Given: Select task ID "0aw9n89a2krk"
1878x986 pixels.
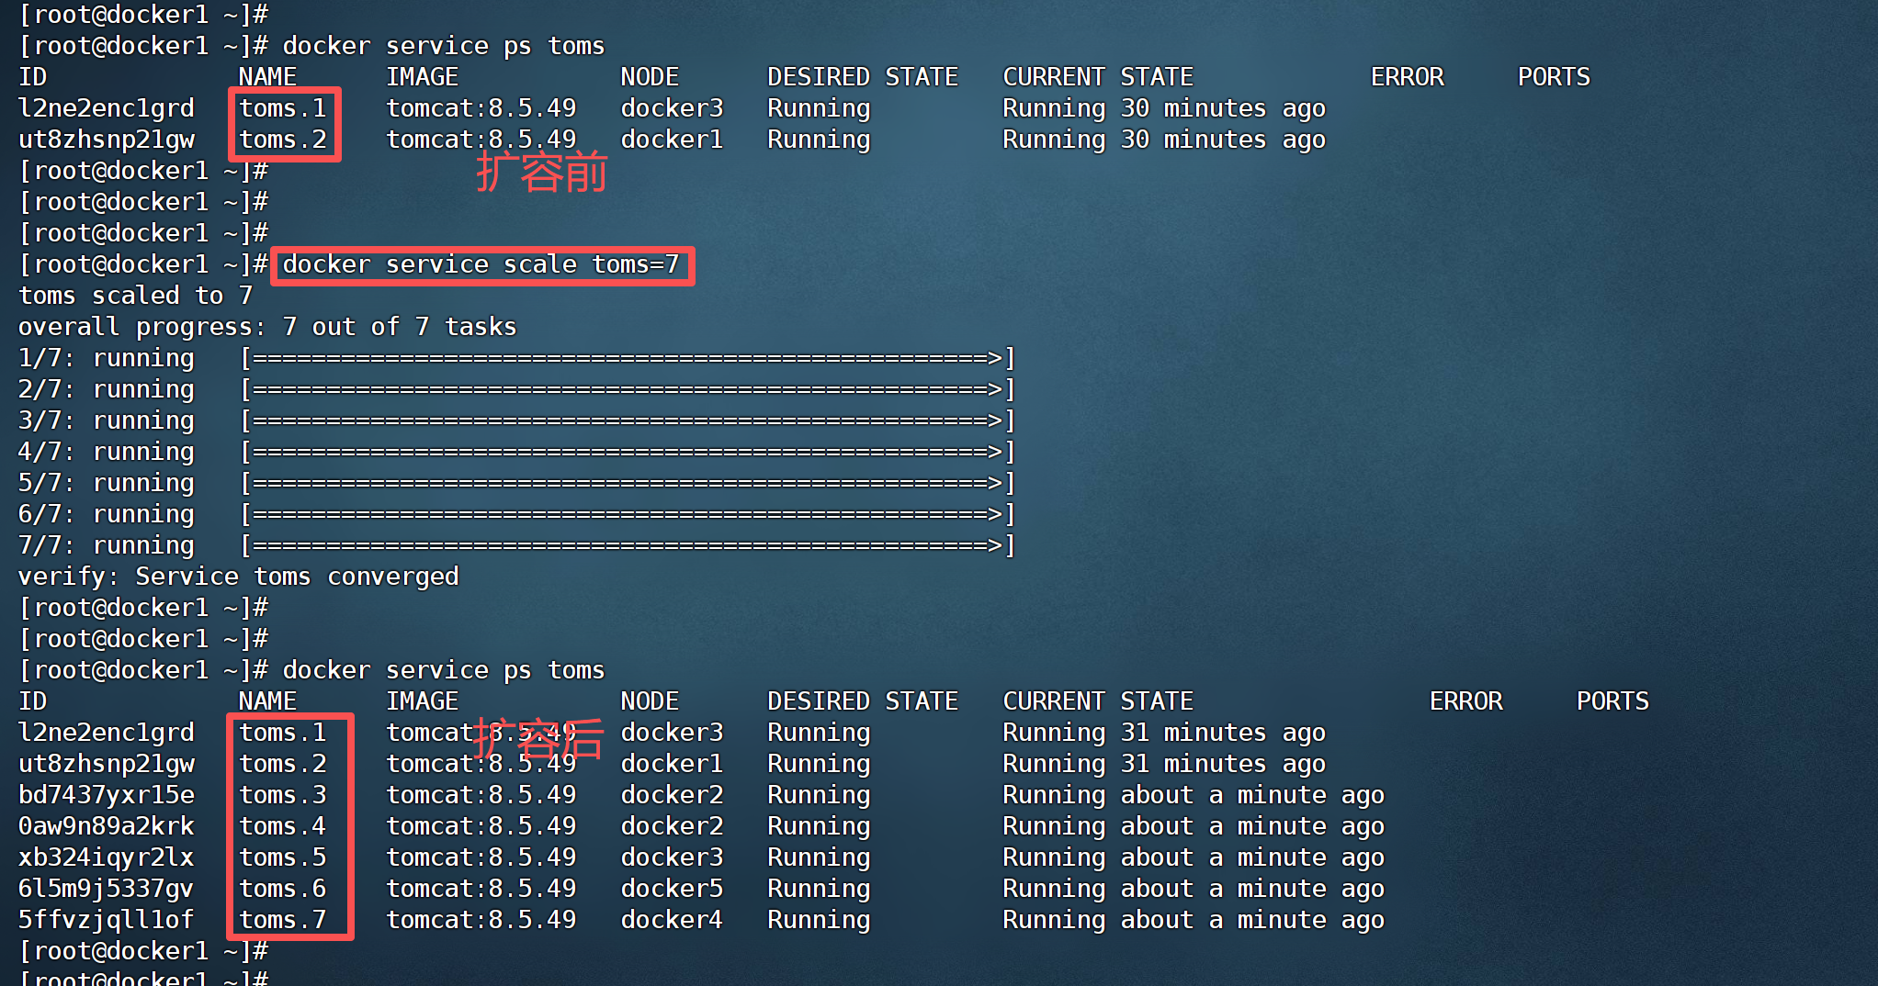Looking at the screenshot, I should [x=107, y=826].
